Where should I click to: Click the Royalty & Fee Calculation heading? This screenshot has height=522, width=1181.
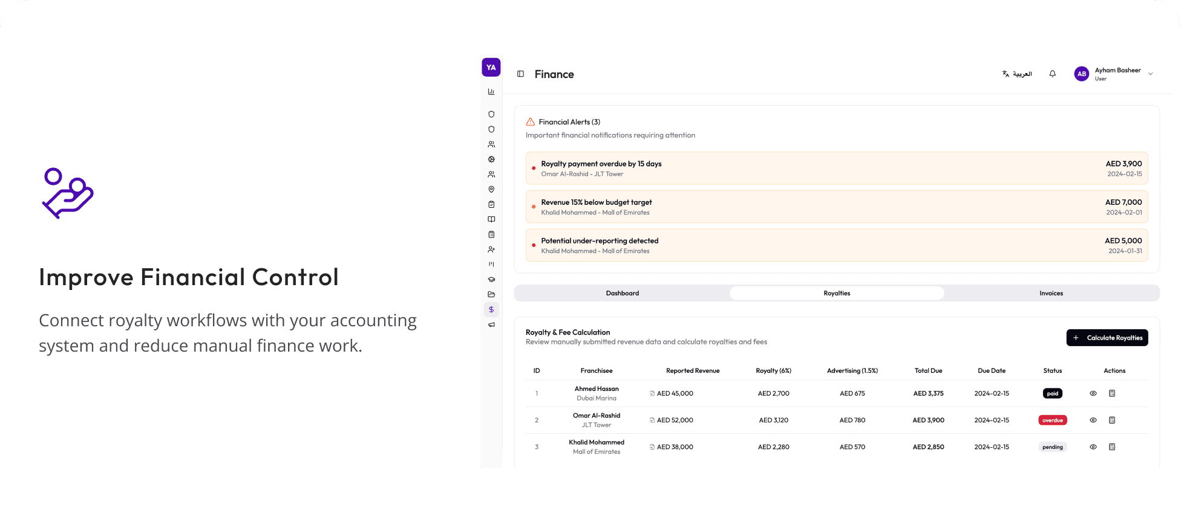[x=568, y=332]
